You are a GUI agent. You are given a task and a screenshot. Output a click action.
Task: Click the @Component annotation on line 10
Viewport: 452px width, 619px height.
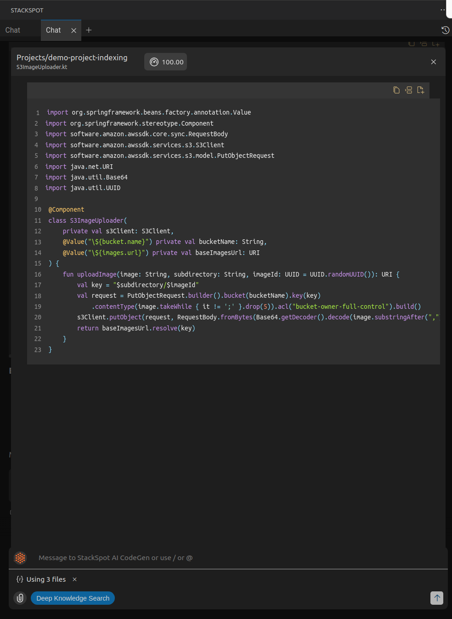pos(66,209)
